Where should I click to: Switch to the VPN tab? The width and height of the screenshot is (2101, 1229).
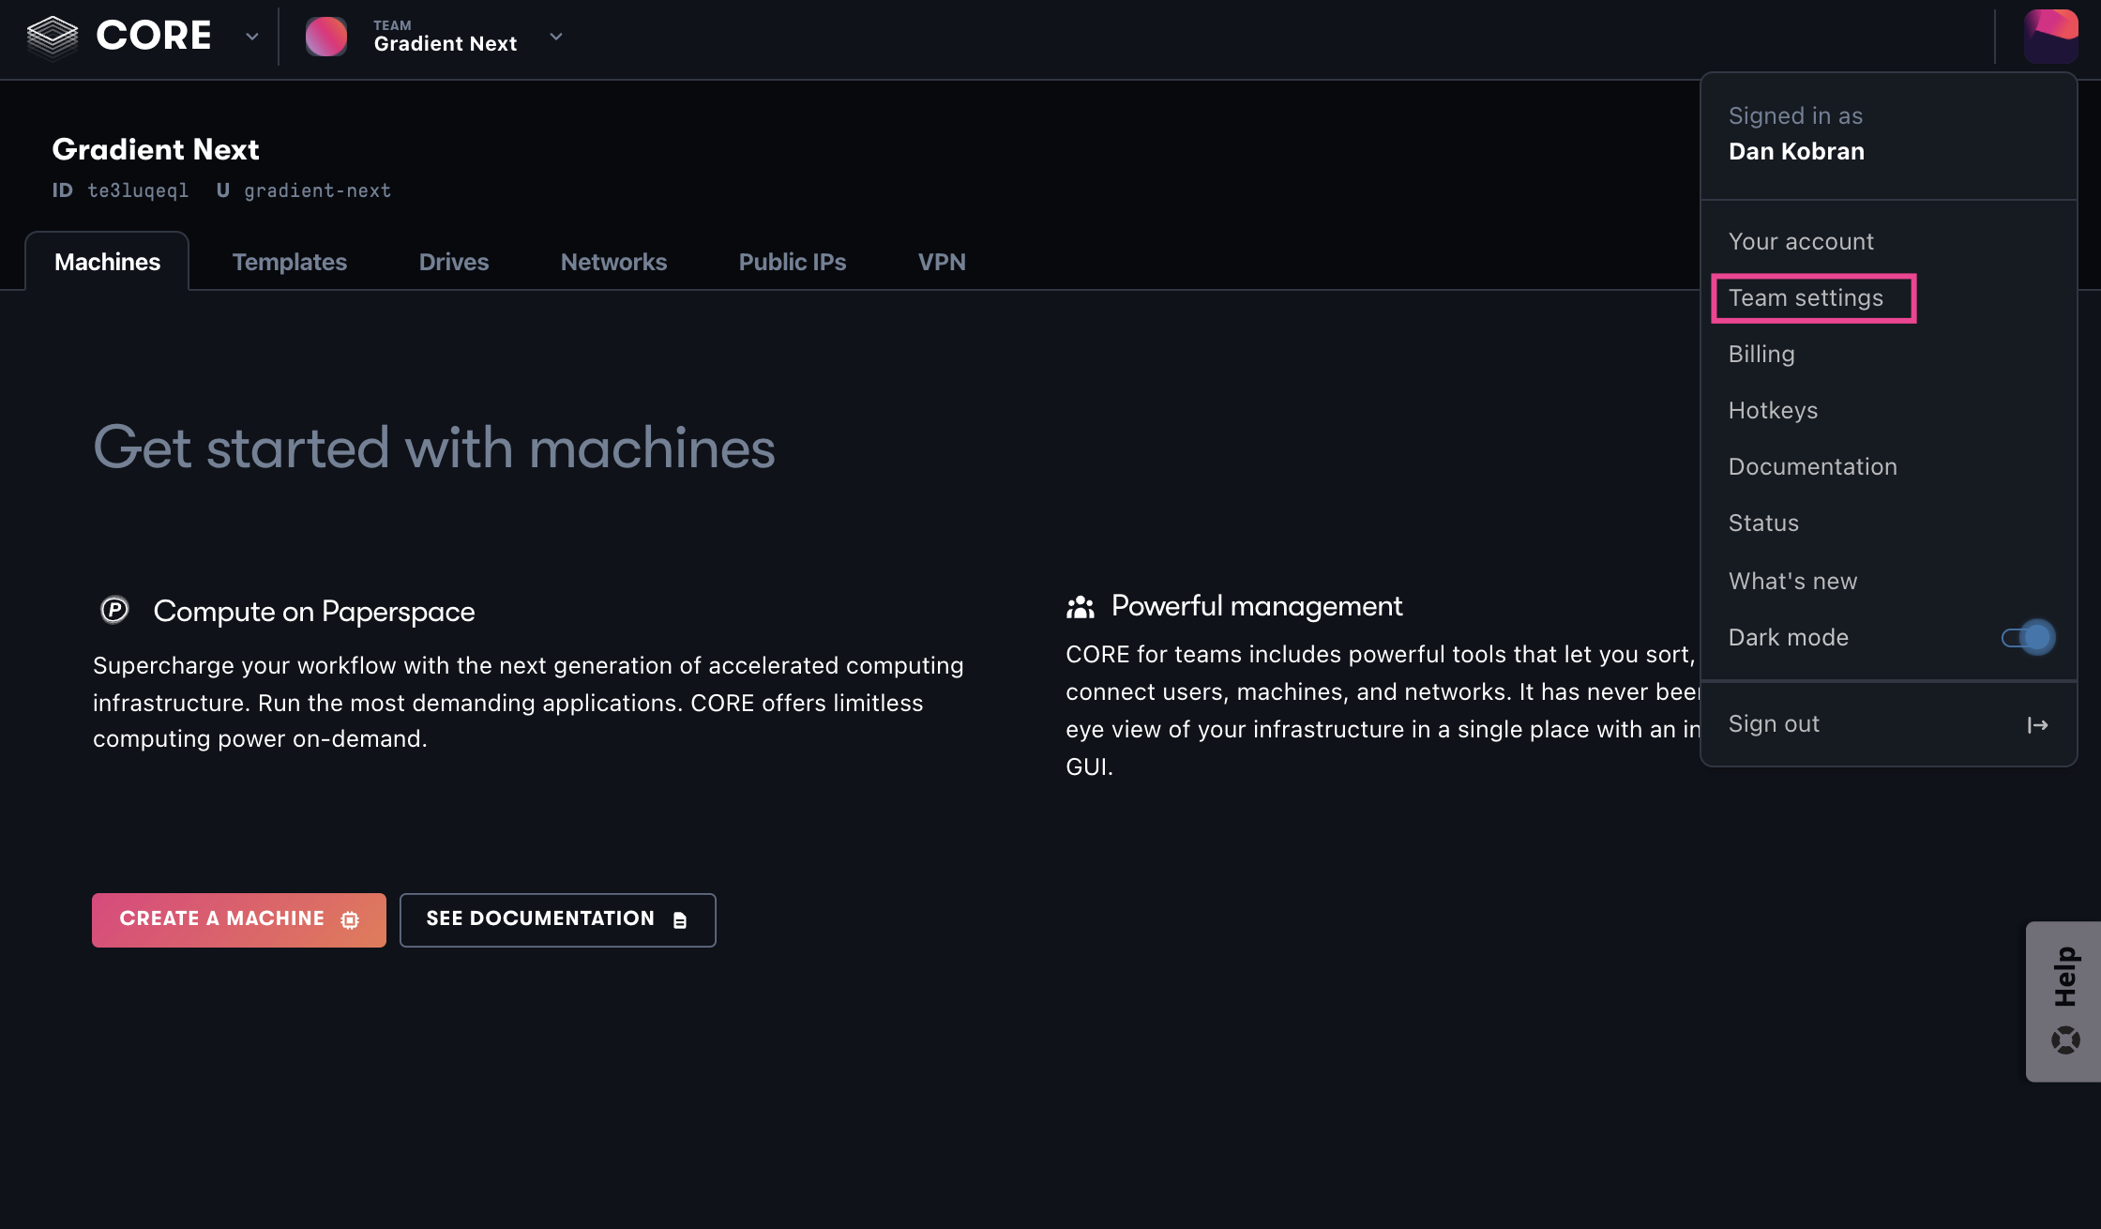pyautogui.click(x=942, y=262)
